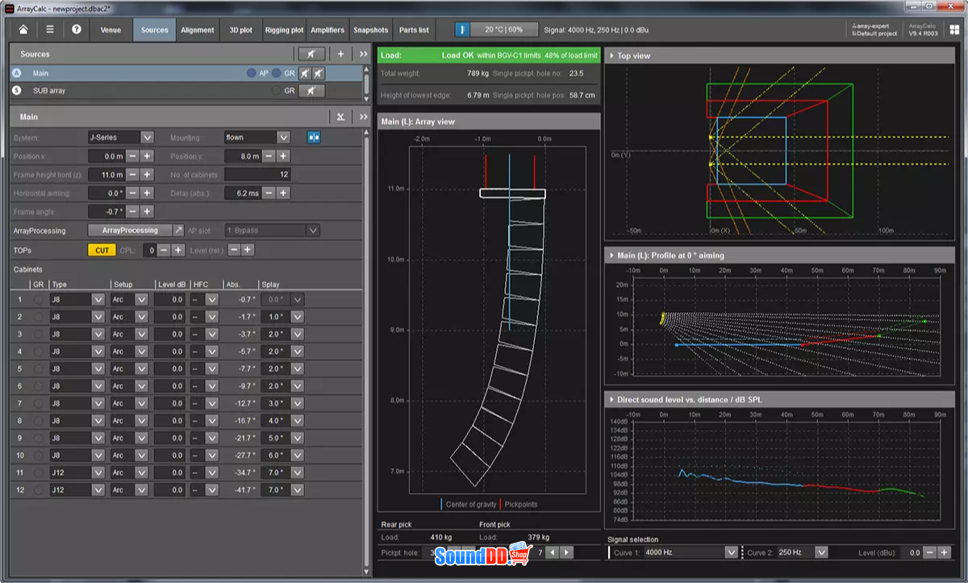
Task: Open ArrayProcessing dialog via arrow icon
Action: tap(179, 231)
